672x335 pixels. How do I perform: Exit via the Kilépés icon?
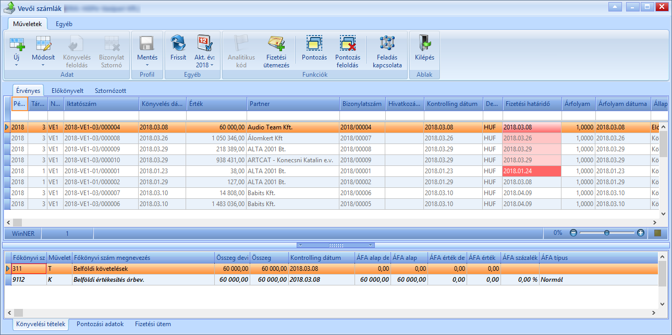[x=424, y=43]
